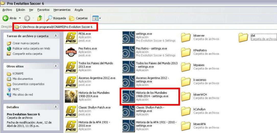Click the kitserWCH folder name text
277x133 pixels.
point(200,95)
